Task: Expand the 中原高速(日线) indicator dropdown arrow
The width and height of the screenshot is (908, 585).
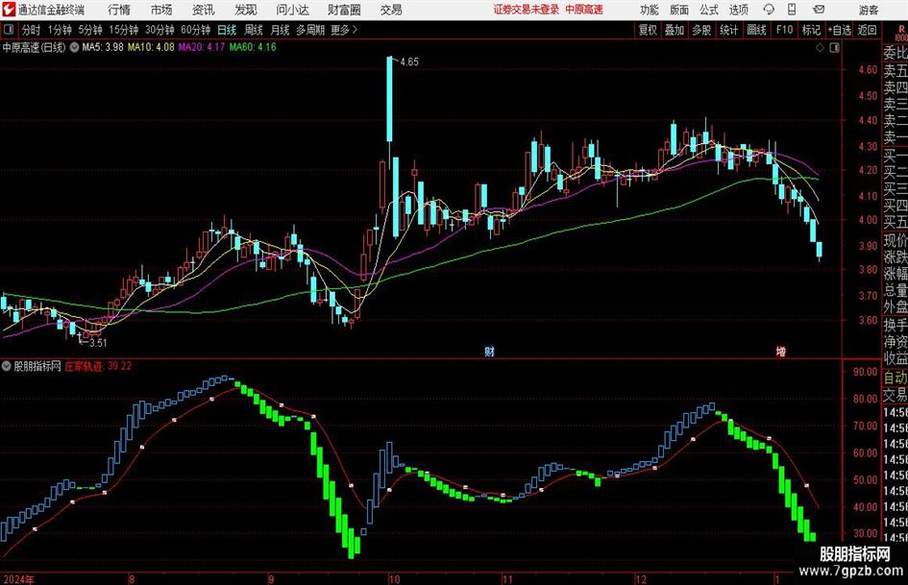Action: click(74, 47)
